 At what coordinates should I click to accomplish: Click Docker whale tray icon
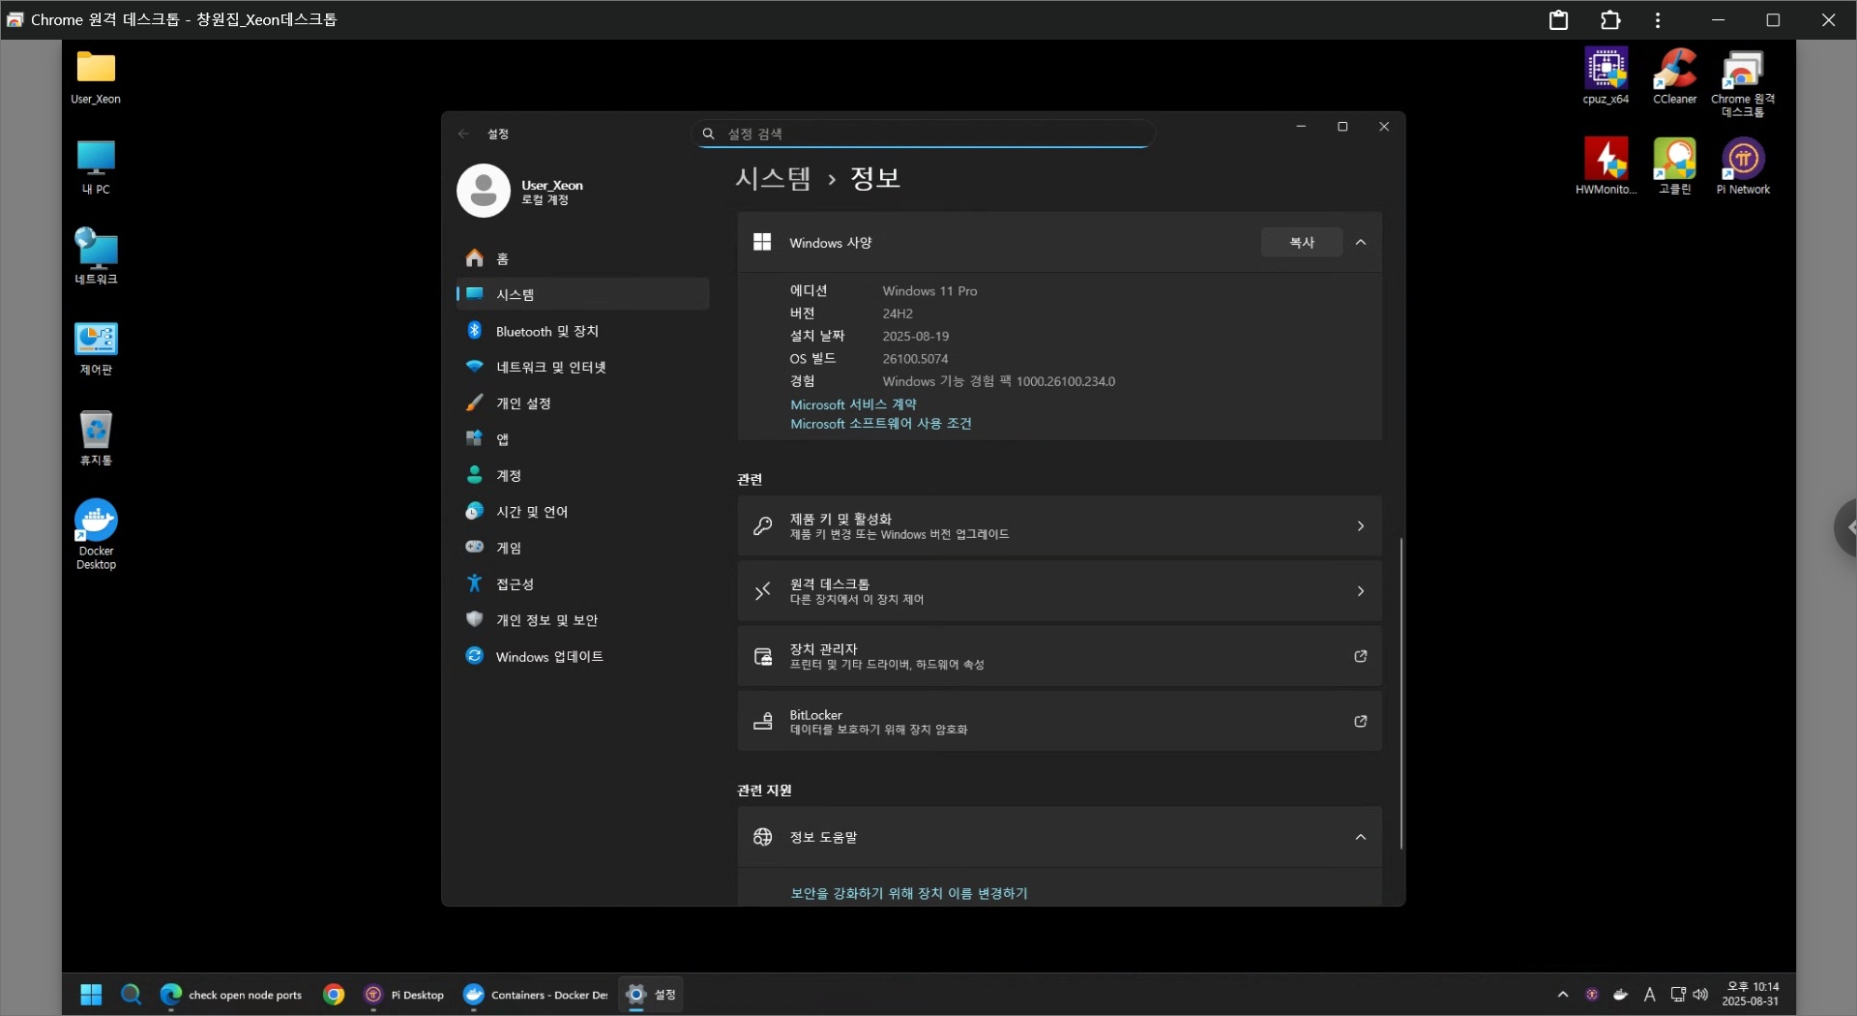coord(1621,995)
